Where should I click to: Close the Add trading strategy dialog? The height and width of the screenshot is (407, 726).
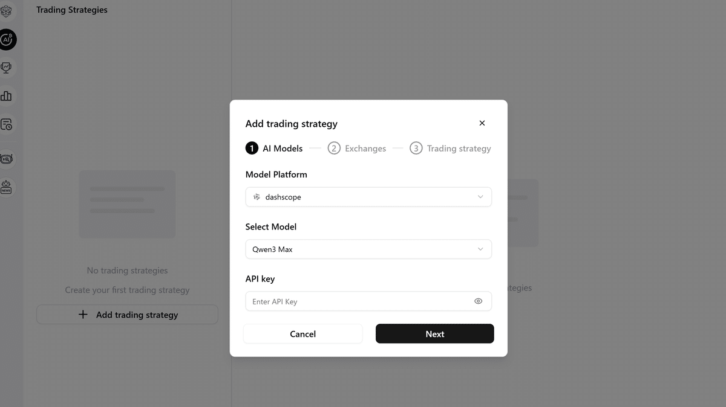[x=482, y=123]
